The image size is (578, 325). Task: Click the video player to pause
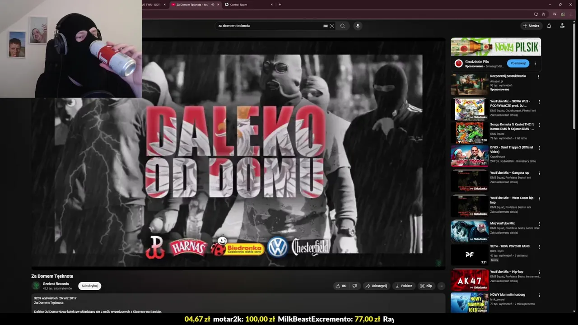pos(238,153)
